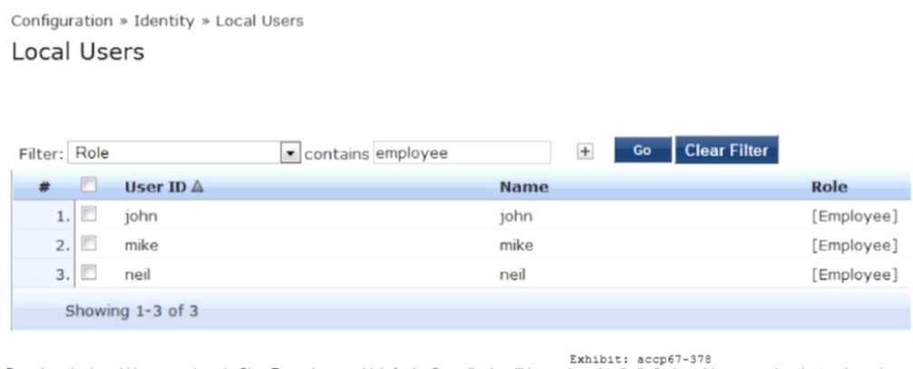Check the box for user john
This screenshot has height=369, width=913.
89,216
